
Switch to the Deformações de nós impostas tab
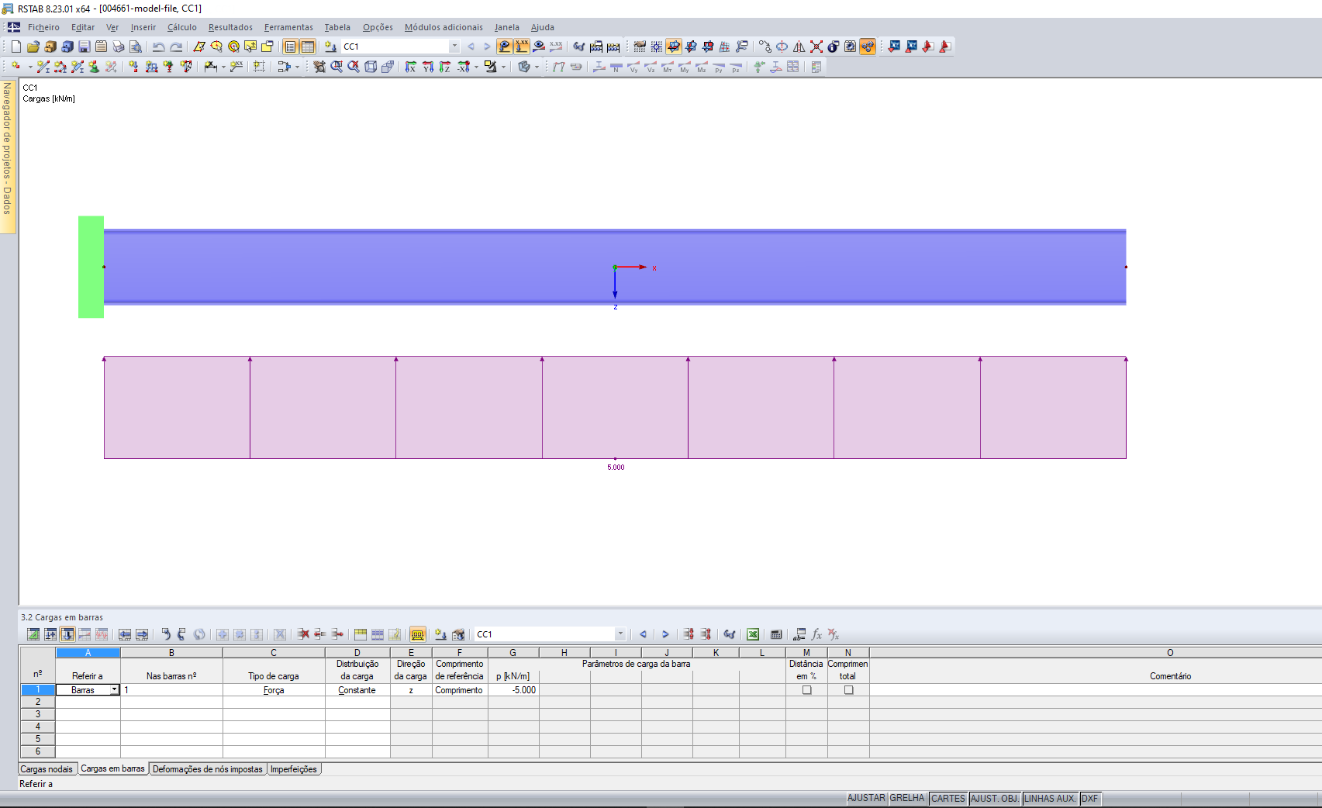(x=208, y=769)
